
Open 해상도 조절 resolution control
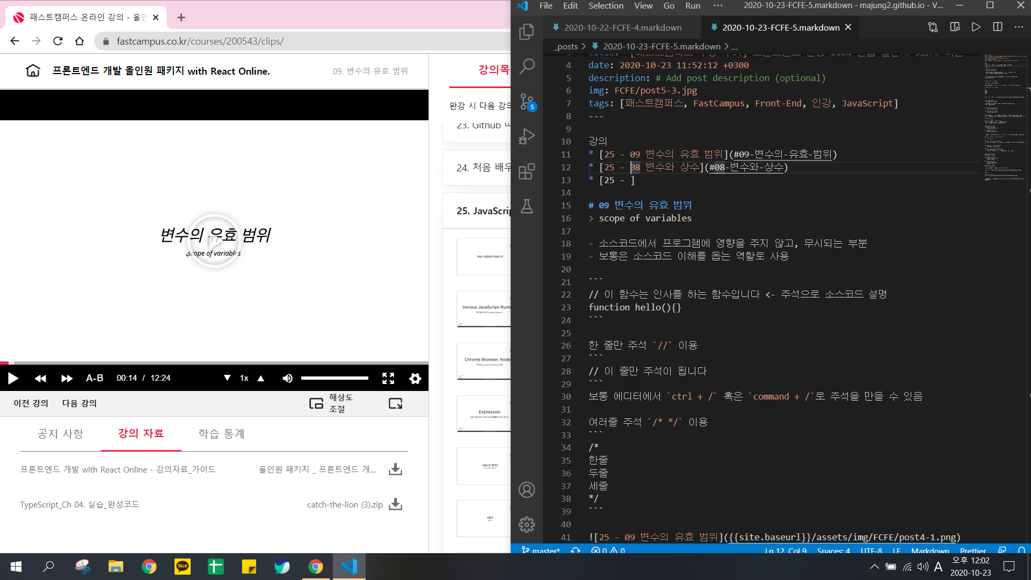pyautogui.click(x=332, y=403)
